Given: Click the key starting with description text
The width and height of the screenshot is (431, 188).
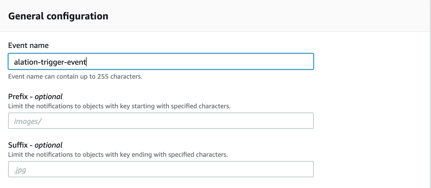Looking at the screenshot, I should pyautogui.click(x=119, y=106).
